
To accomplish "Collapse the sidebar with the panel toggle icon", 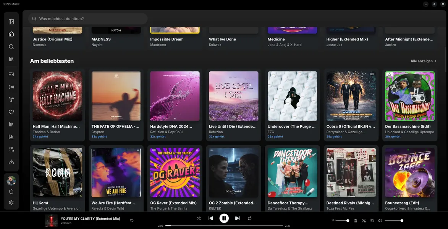I will tap(11, 22).
